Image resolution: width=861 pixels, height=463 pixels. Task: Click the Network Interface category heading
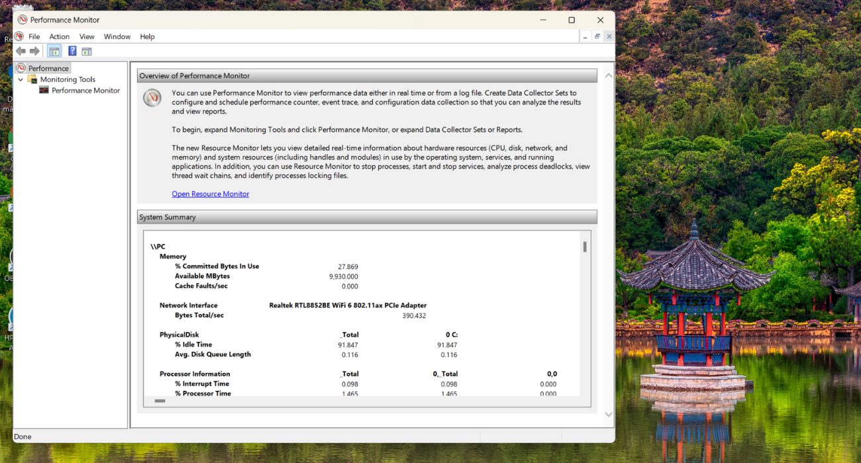[x=189, y=306]
